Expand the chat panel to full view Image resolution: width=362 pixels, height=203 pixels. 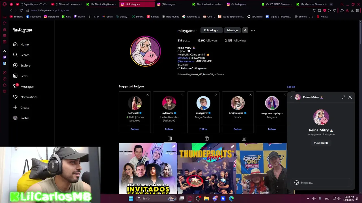tap(343, 97)
